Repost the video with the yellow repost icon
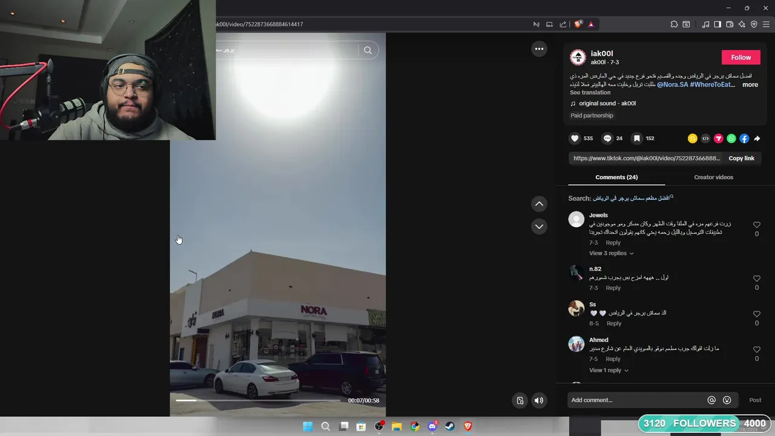Image resolution: width=775 pixels, height=436 pixels. point(693,139)
